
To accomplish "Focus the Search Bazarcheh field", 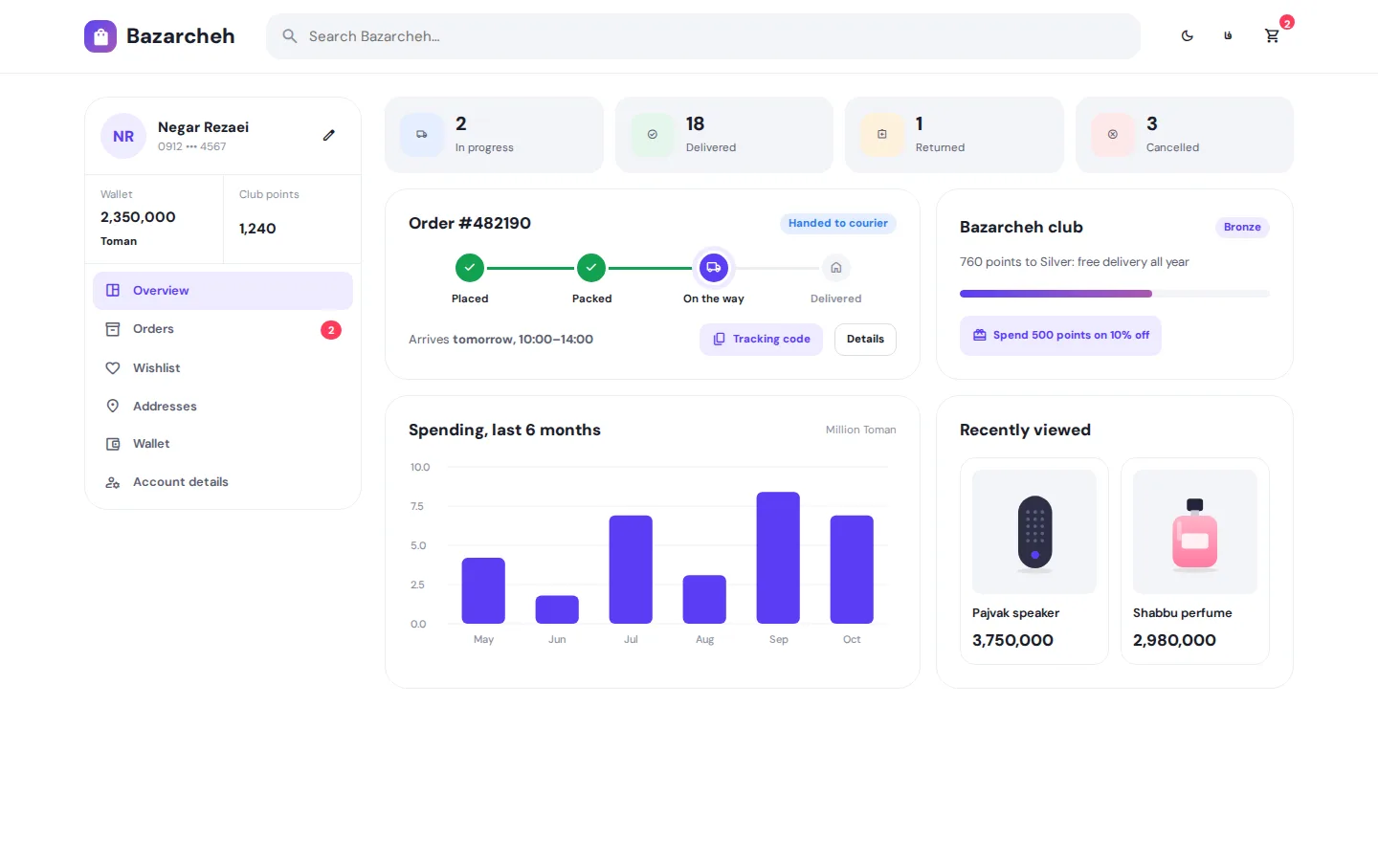I will 703,36.
